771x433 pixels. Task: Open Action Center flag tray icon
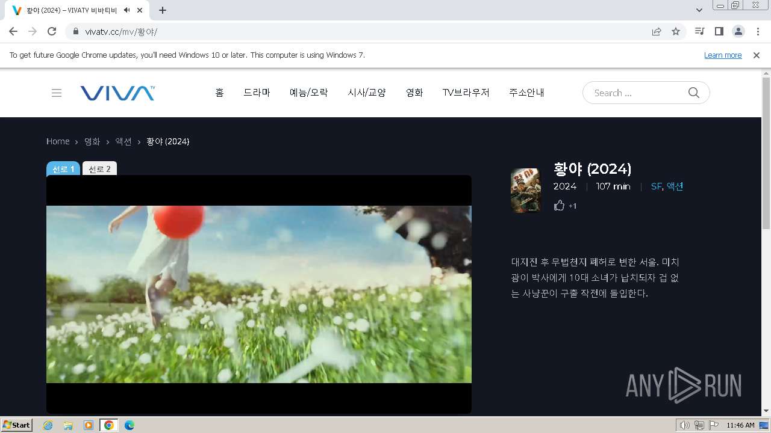[713, 425]
